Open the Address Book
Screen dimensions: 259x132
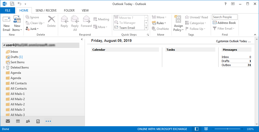(x=224, y=23)
